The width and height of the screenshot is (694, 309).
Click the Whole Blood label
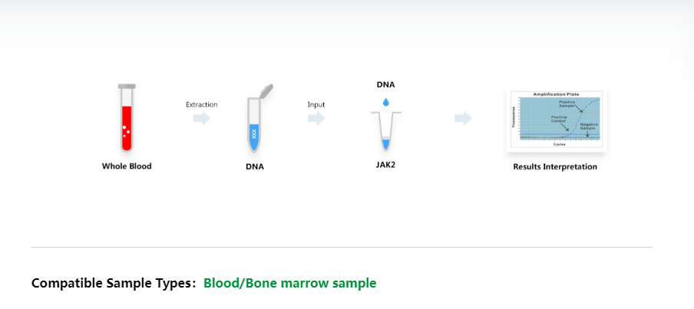127,166
